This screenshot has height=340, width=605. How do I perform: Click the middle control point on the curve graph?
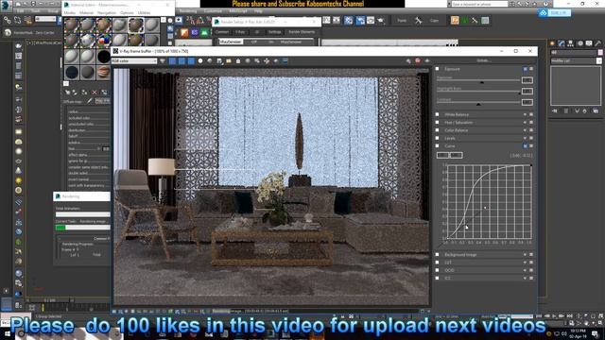point(485,208)
